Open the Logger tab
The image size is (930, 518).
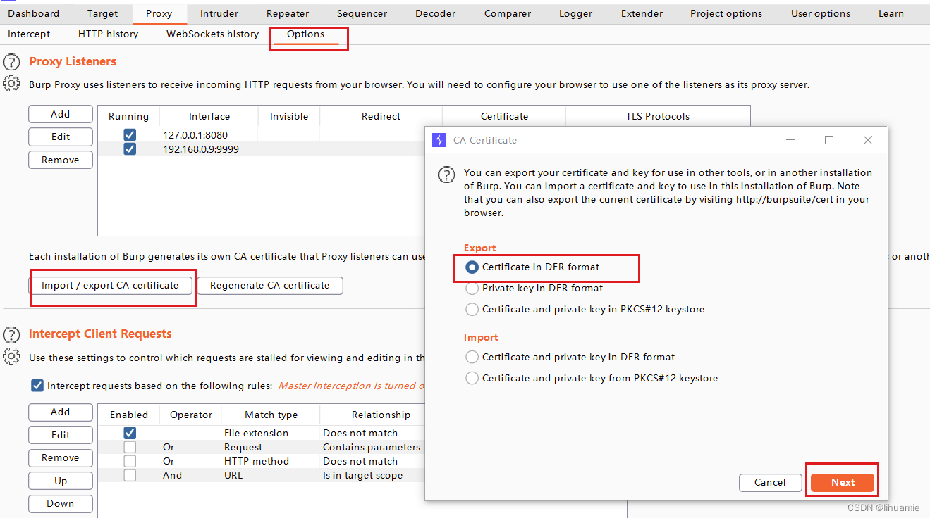(576, 13)
